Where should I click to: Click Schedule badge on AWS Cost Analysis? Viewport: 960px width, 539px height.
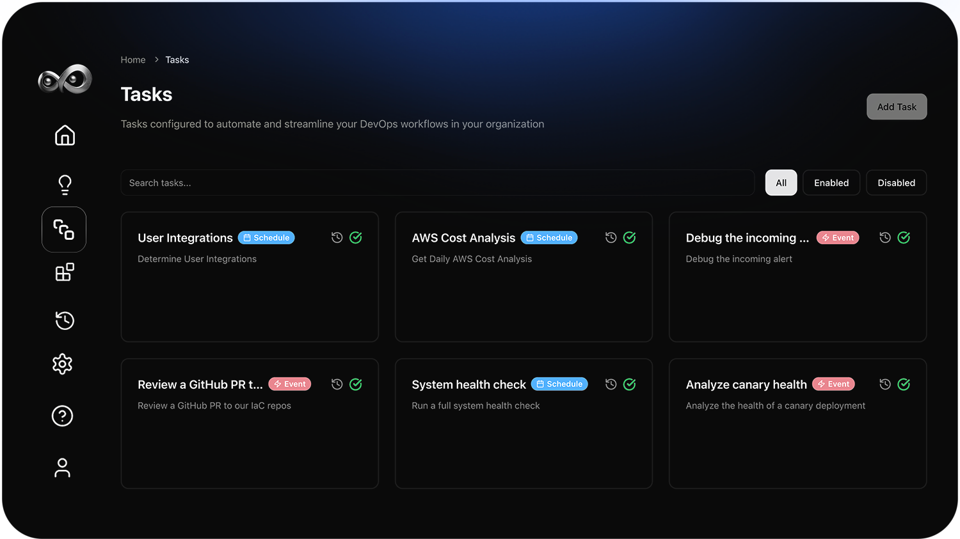point(549,238)
